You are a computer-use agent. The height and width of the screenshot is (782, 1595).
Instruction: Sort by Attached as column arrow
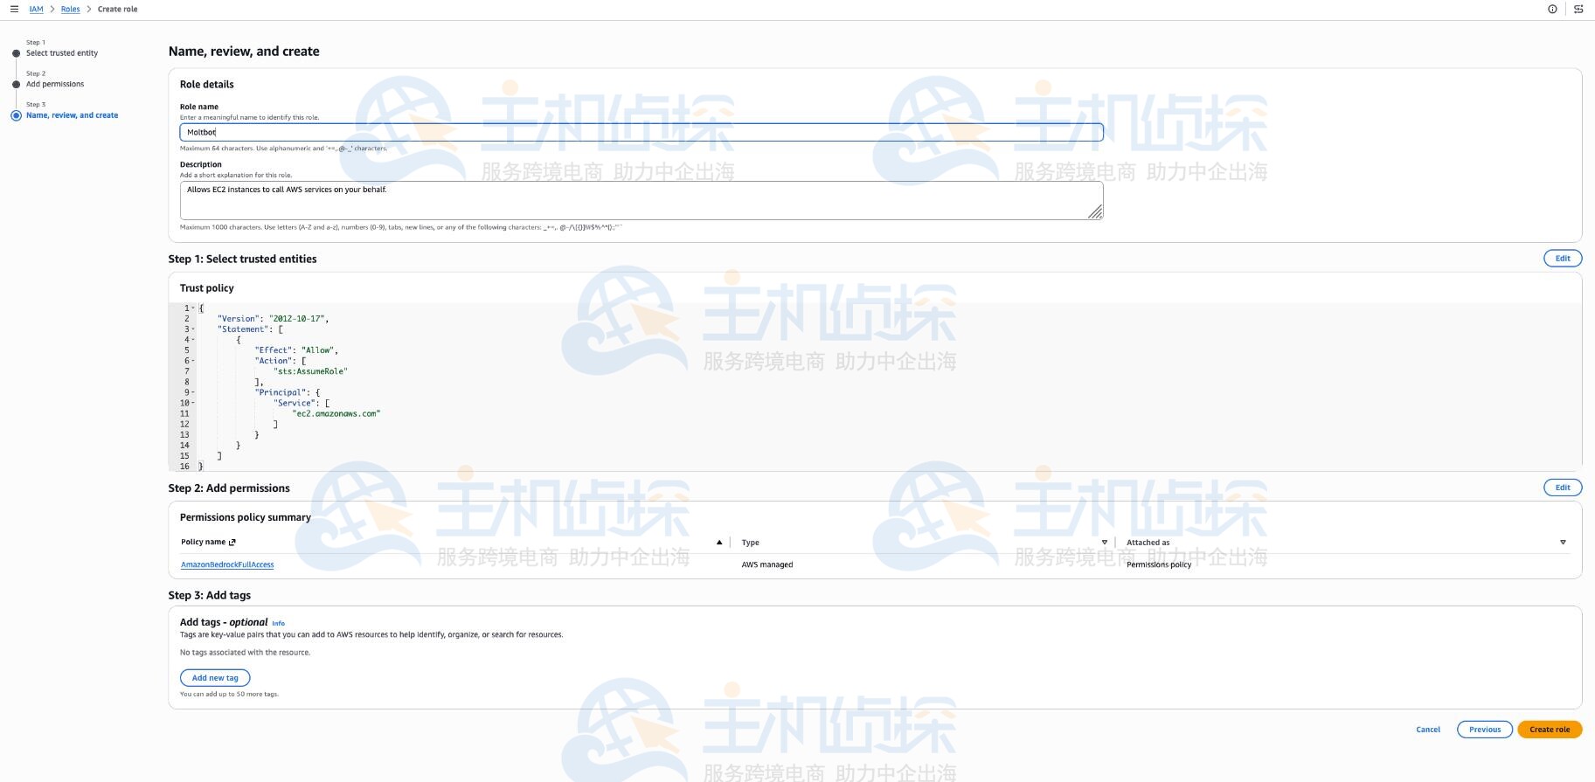pos(1563,543)
